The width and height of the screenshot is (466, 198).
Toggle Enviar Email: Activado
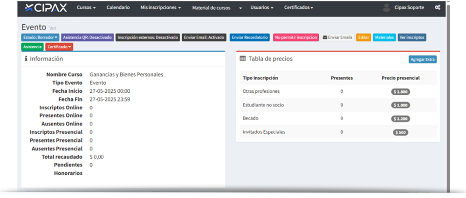(204, 37)
